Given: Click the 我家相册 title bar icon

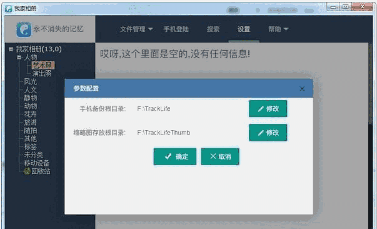Looking at the screenshot, I should [9, 9].
